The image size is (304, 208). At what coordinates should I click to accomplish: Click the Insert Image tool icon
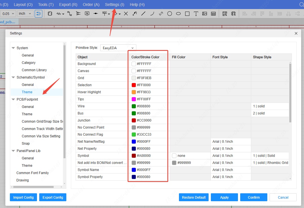(205, 14)
